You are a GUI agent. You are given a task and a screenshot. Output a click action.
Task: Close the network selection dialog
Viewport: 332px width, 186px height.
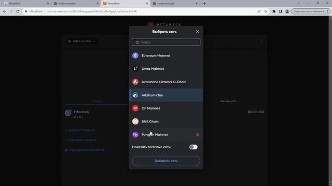click(197, 32)
